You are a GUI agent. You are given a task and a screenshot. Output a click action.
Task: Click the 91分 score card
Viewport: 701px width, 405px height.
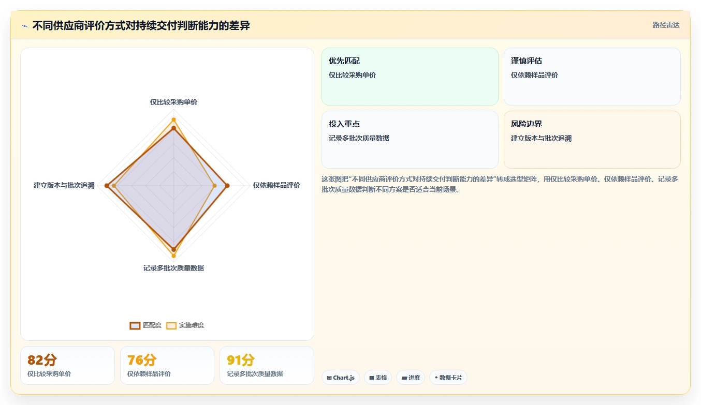(267, 365)
